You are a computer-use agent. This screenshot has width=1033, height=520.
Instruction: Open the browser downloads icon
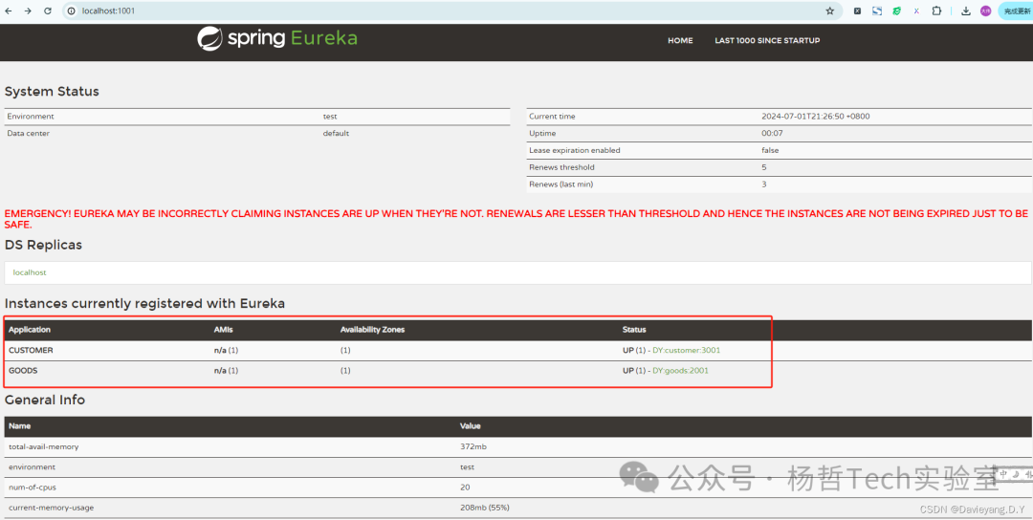pos(966,11)
